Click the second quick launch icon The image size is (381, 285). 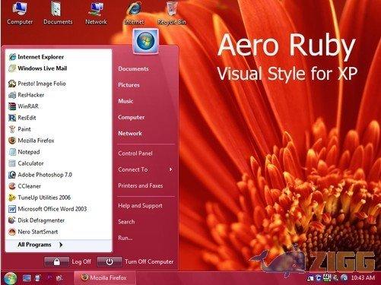tap(37, 278)
